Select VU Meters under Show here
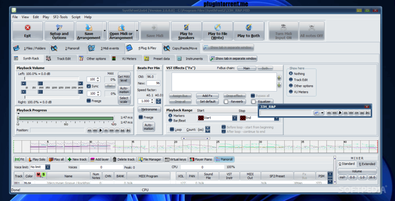The image size is (395, 201). (291, 92)
